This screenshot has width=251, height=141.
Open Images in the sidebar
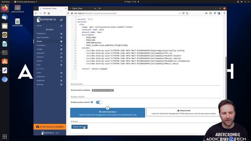40,49
